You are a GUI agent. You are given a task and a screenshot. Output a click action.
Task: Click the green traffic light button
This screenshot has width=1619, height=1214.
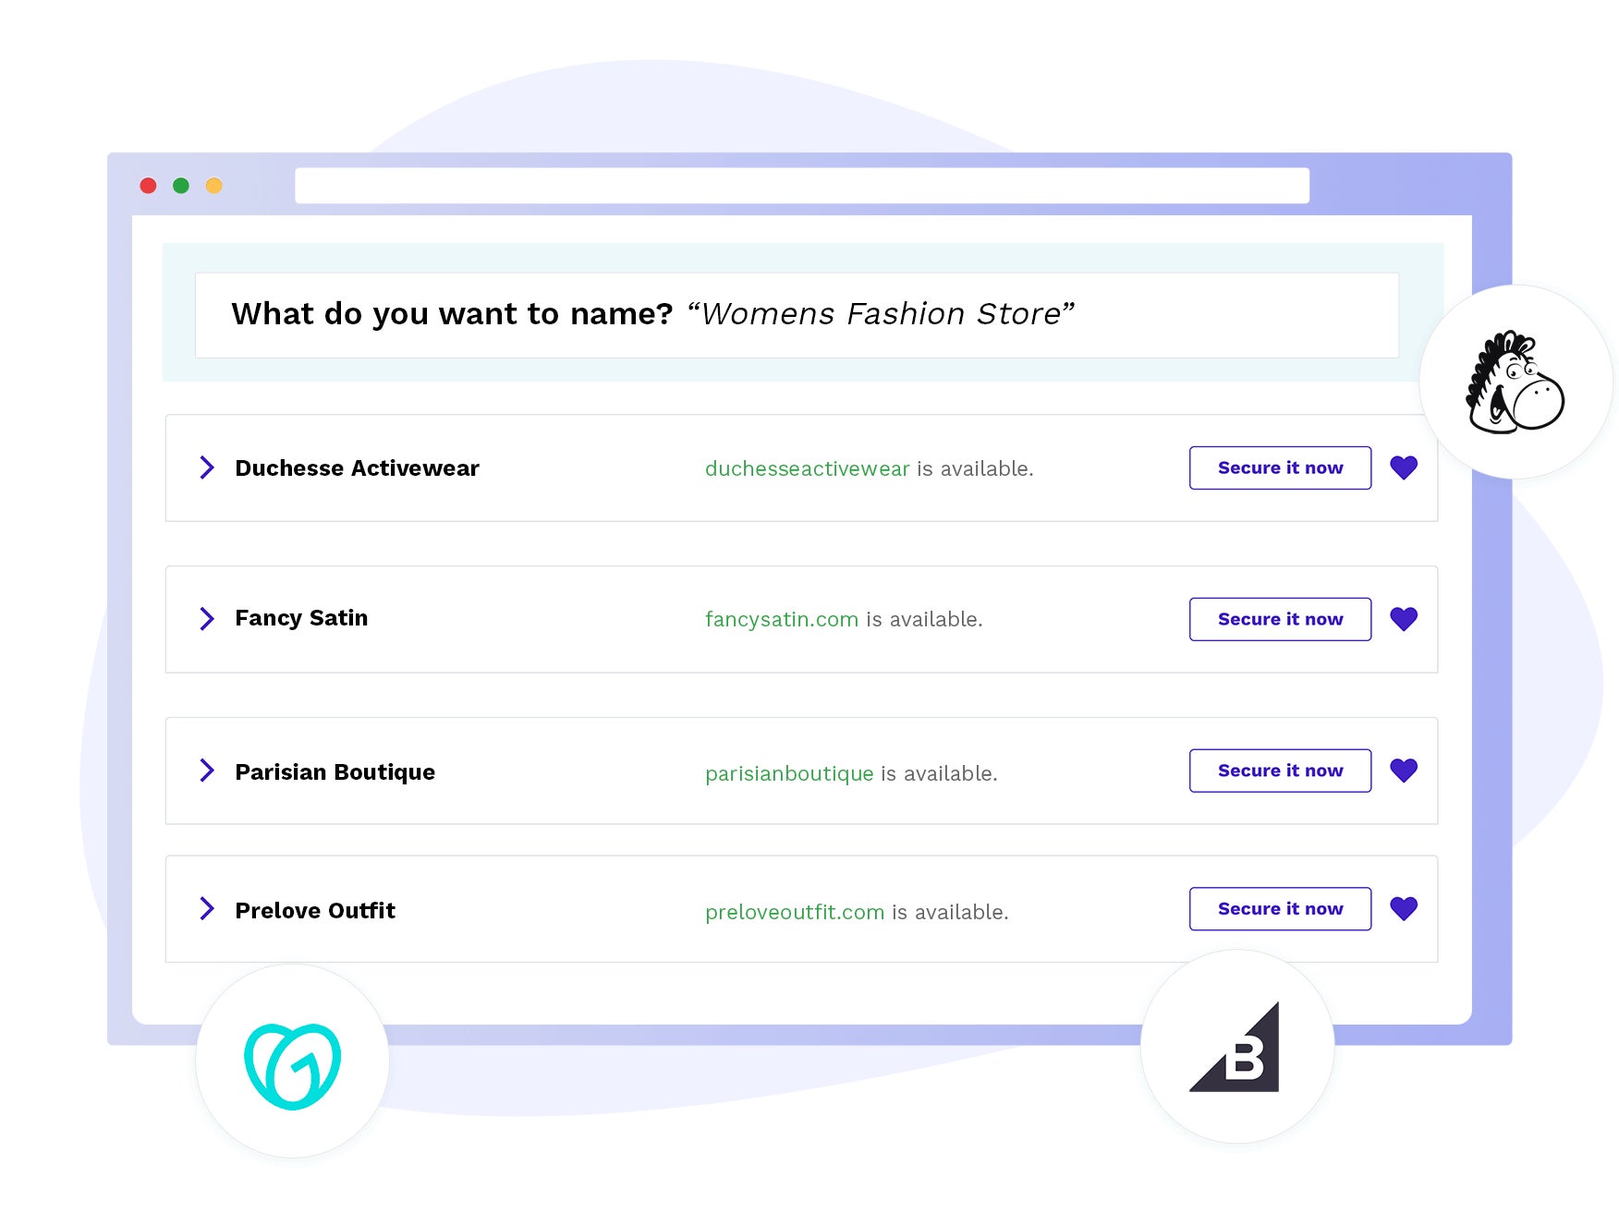(x=181, y=185)
